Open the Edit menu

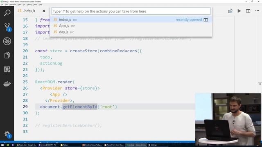click(x=7, y=4)
